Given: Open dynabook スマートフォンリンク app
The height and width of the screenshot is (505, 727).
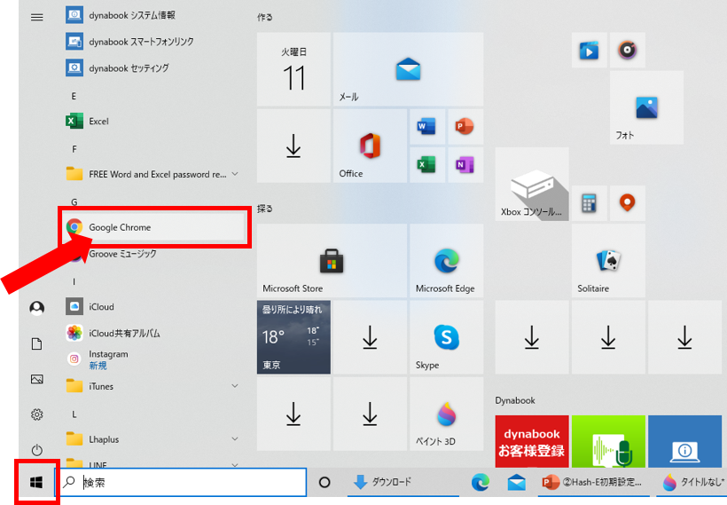Looking at the screenshot, I should tap(154, 42).
